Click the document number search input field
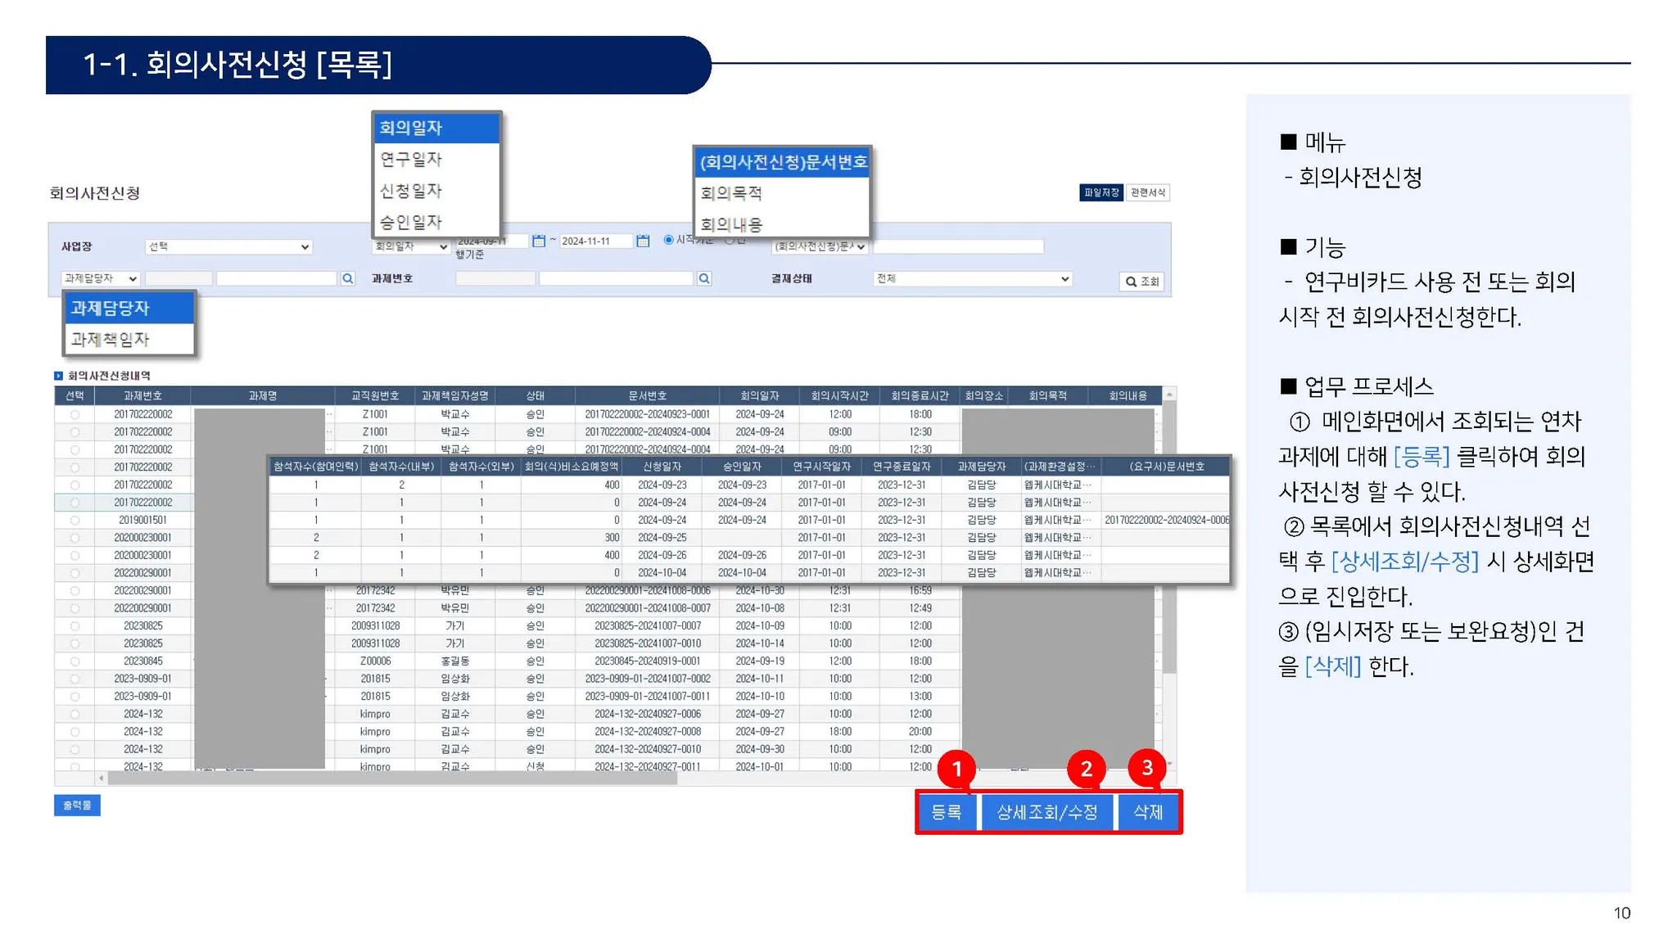 click(x=958, y=246)
